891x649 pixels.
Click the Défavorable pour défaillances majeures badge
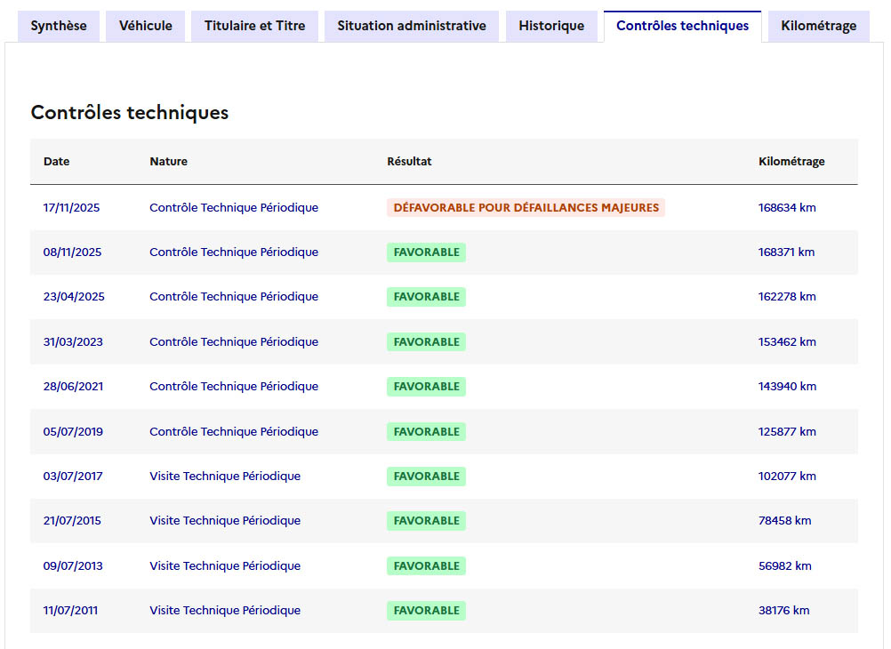point(526,208)
